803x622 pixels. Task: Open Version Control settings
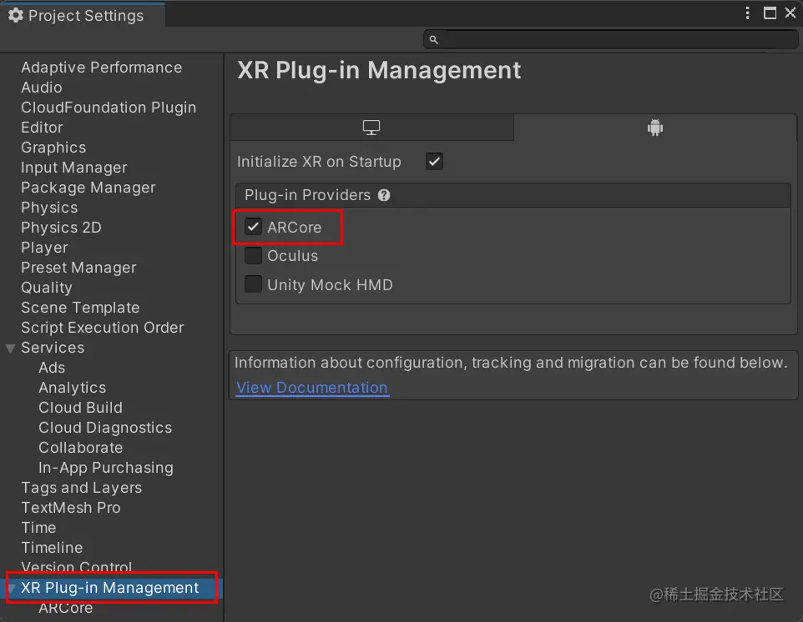coord(76,567)
